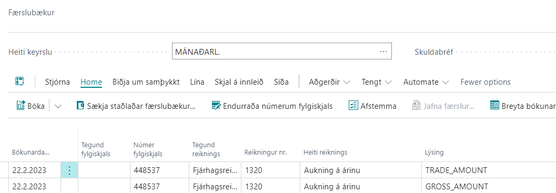Click the TRADE_AMOUNT description cell
Image resolution: width=556 pixels, height=193 pixels.
click(x=489, y=170)
